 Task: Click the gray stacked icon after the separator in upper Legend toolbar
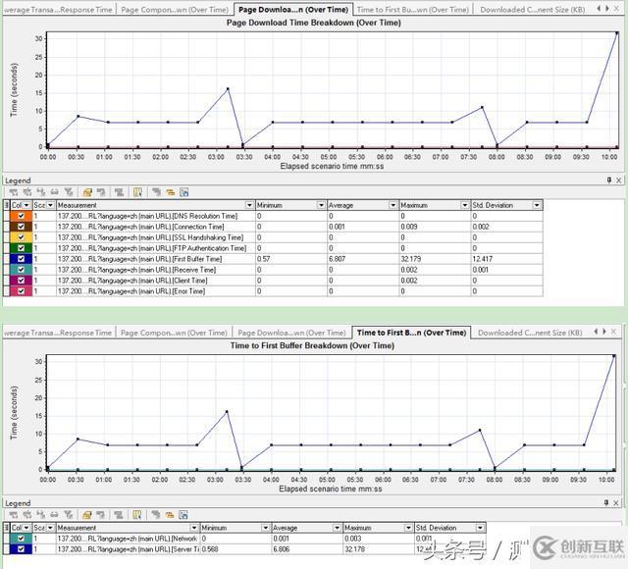coord(156,192)
